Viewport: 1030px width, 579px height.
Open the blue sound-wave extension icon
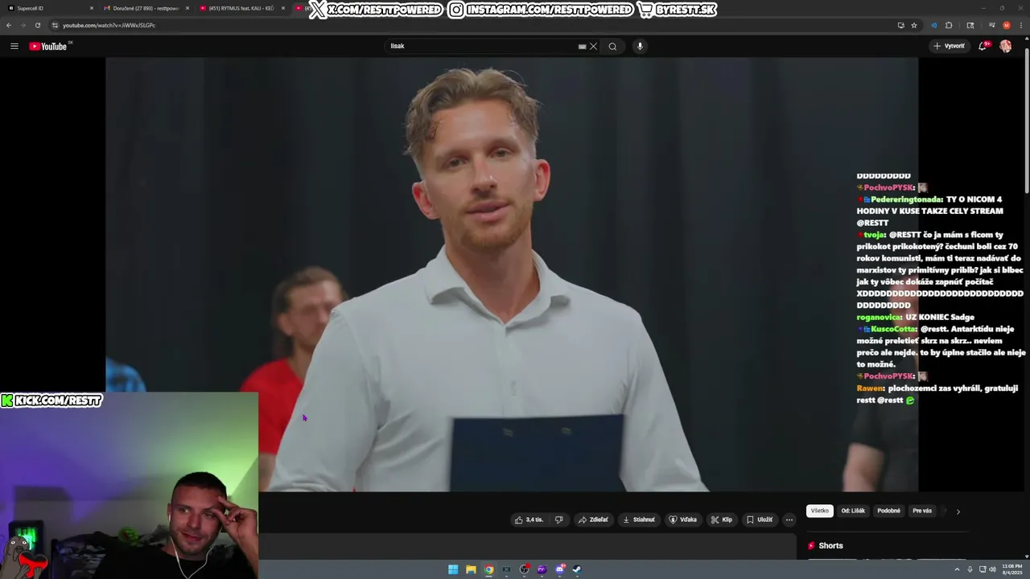tap(934, 25)
